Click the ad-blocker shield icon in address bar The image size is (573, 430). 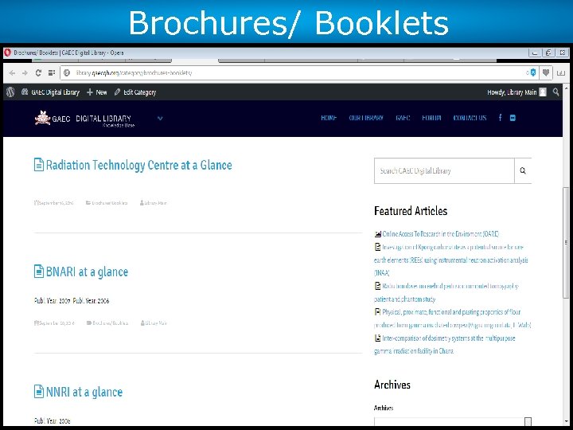533,72
